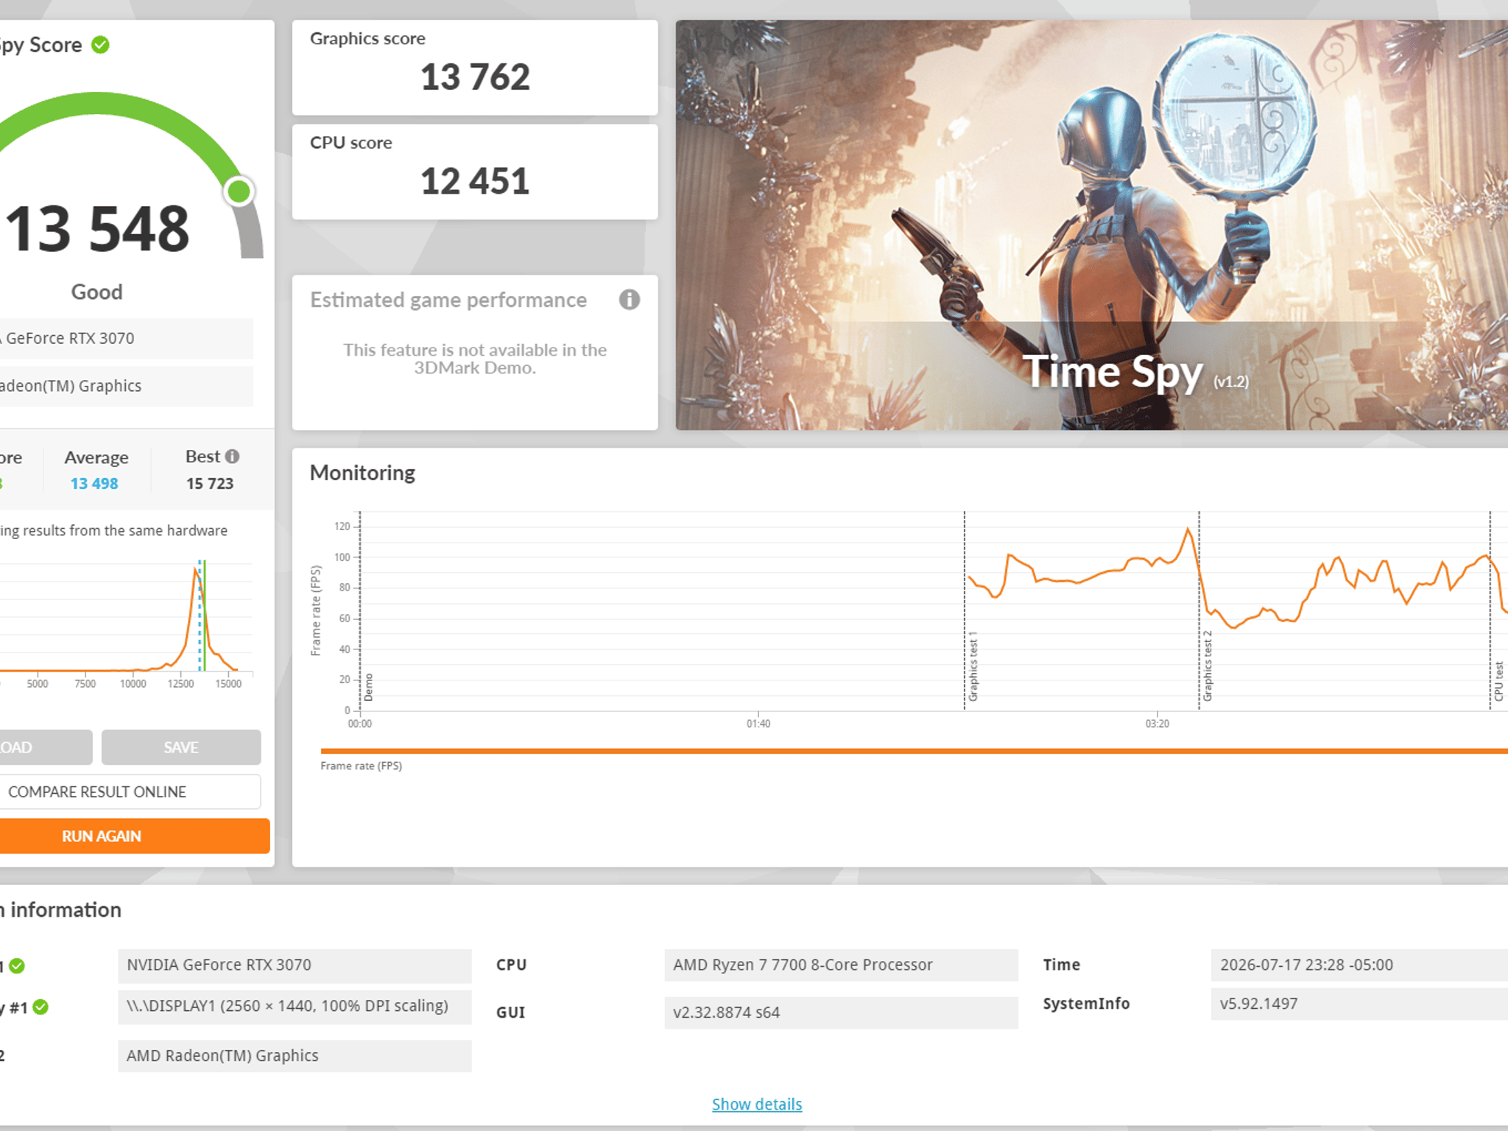
Task: Click the green checkmark beside Spy Score
Action: coord(100,45)
